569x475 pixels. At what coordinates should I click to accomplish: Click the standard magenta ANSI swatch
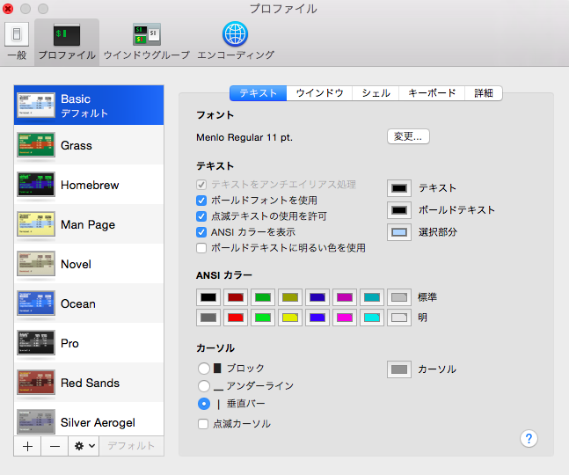tap(345, 297)
